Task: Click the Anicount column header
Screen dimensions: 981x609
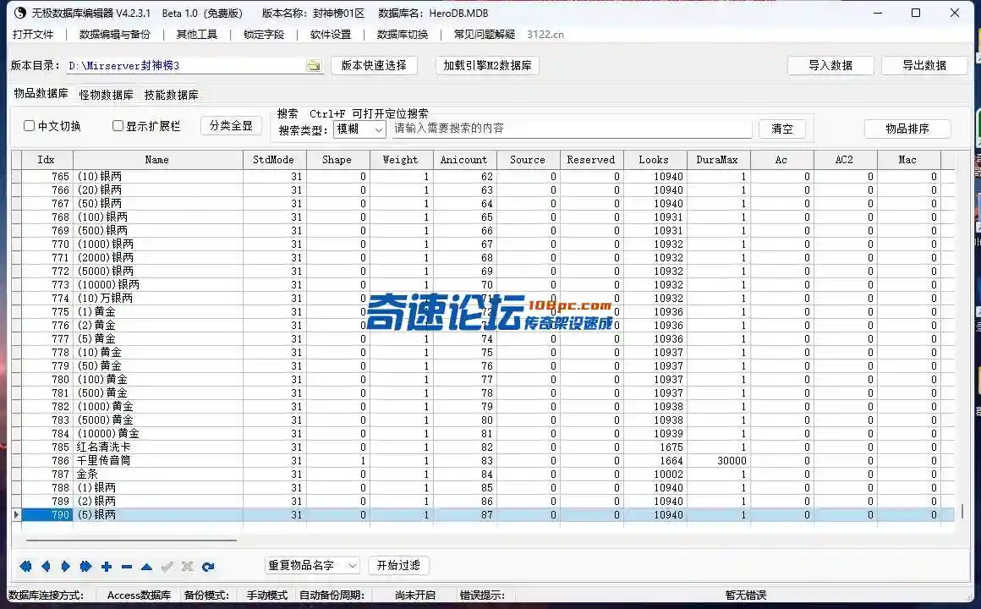Action: [465, 160]
